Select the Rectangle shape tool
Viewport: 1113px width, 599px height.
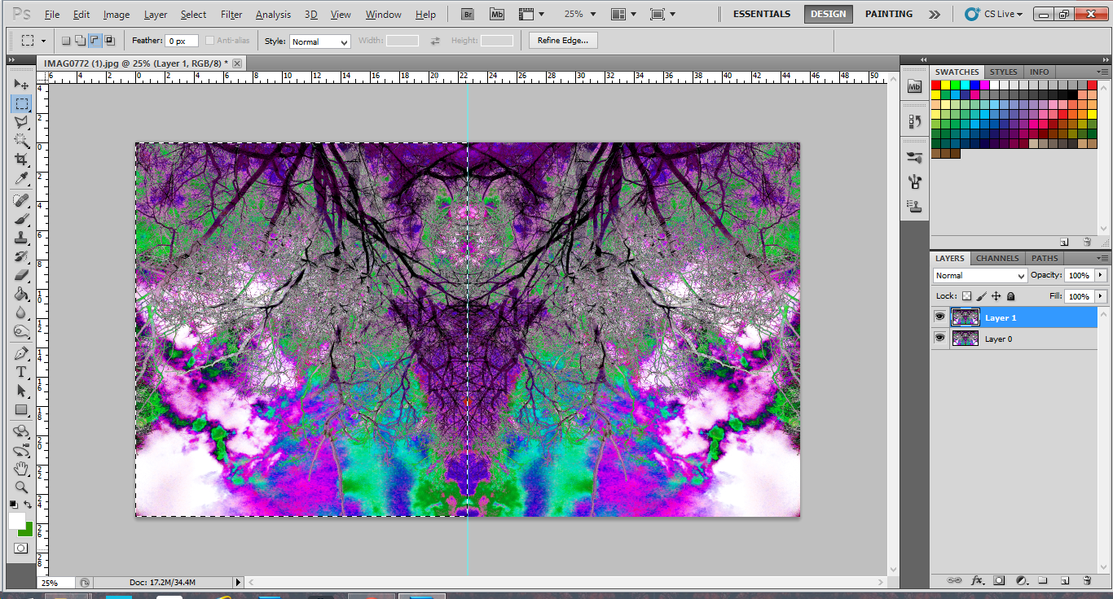pyautogui.click(x=21, y=409)
